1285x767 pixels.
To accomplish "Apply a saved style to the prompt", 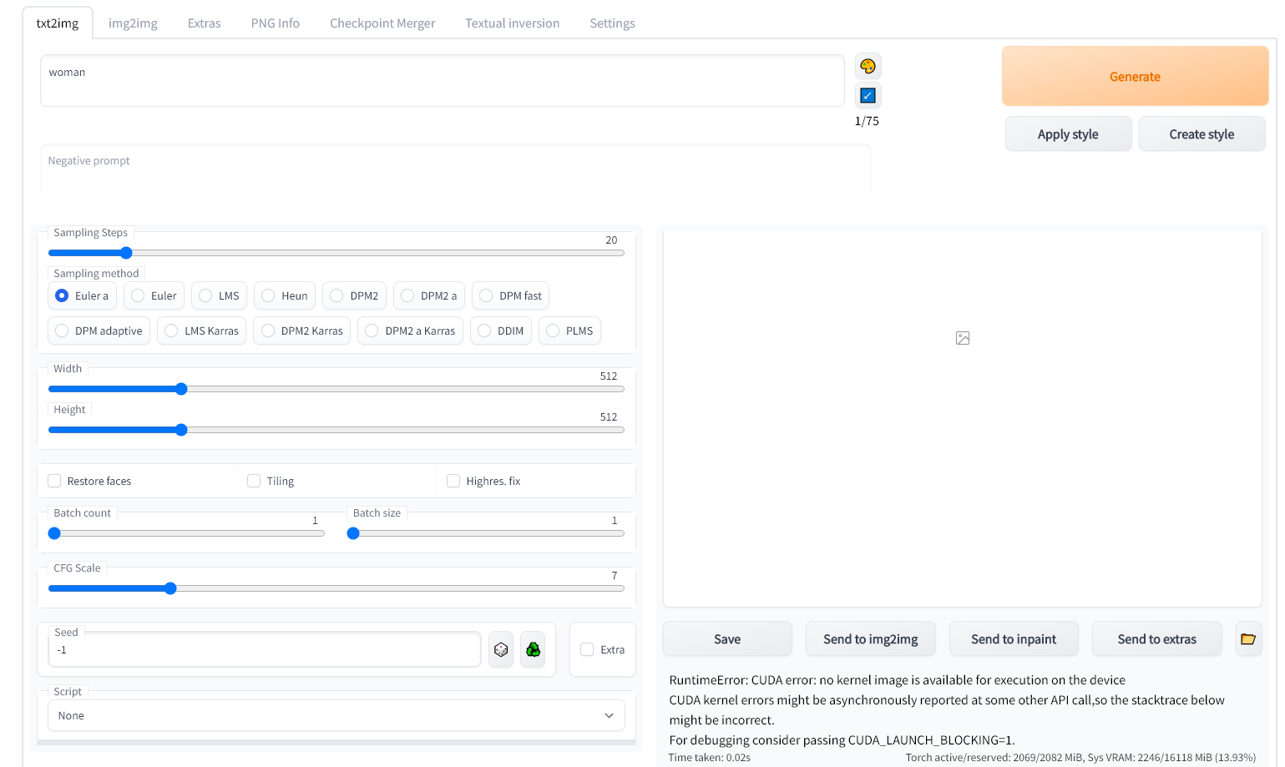I will (1068, 134).
